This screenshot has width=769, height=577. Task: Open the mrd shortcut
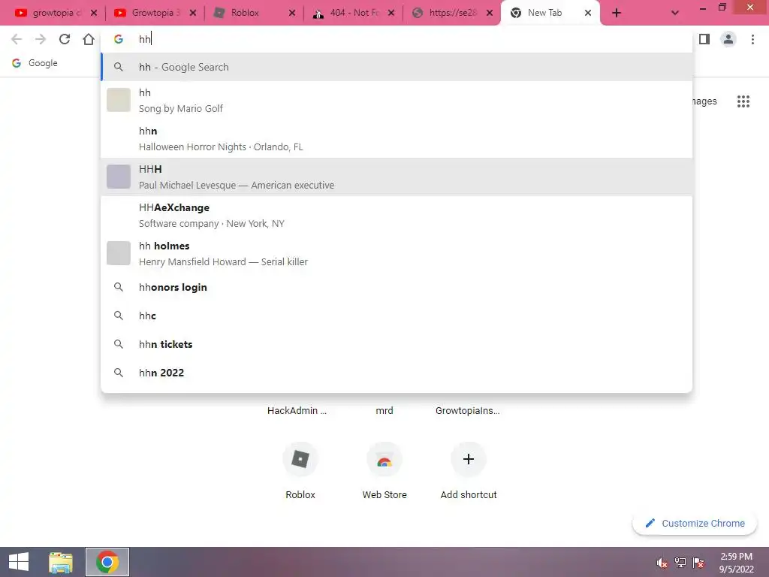point(384,410)
